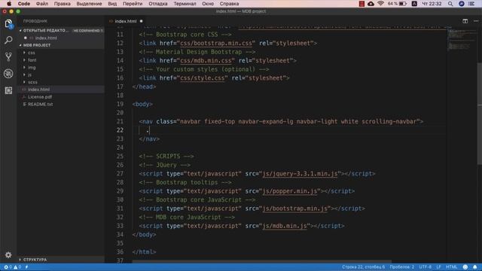Open the Search view in activity bar
Viewport: 482px width, 271px height.
(8, 40)
